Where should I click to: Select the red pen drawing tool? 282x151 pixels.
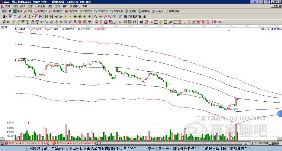4,22
